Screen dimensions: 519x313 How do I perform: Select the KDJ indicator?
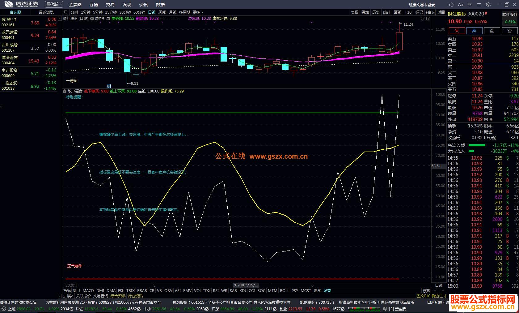[x=243, y=290]
